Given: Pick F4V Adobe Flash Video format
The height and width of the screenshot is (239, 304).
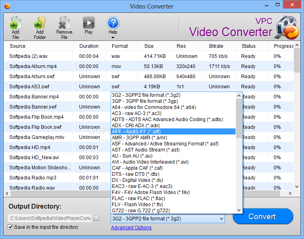Looking at the screenshot, I should (173, 192).
